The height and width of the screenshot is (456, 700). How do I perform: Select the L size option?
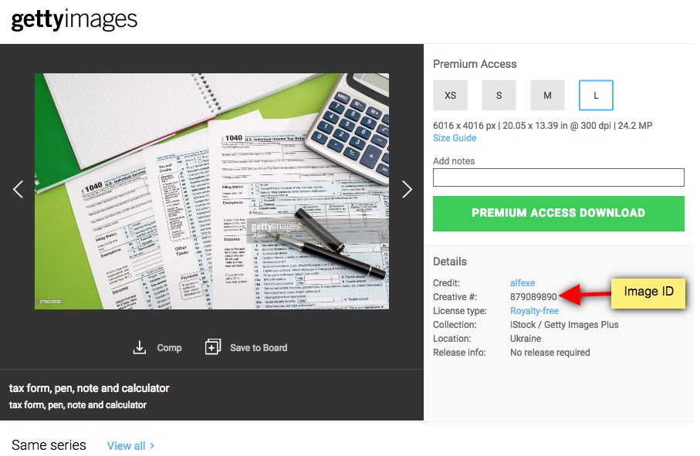click(x=596, y=96)
